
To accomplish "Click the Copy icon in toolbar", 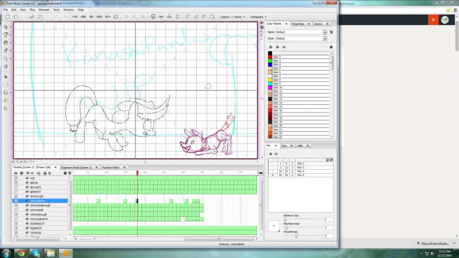I will [40, 17].
